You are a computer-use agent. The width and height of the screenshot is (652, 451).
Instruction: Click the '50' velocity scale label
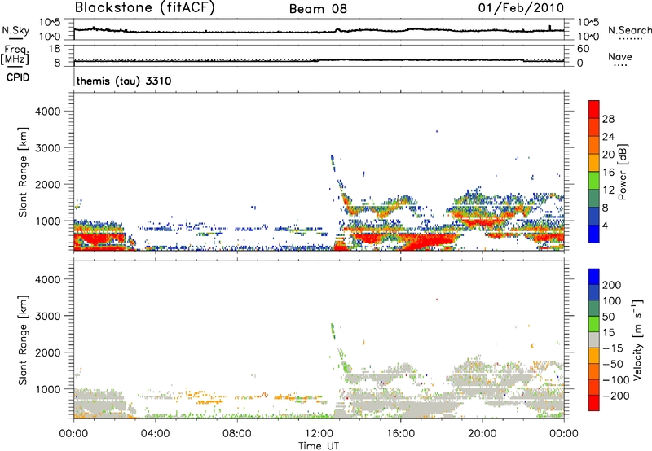click(x=608, y=317)
